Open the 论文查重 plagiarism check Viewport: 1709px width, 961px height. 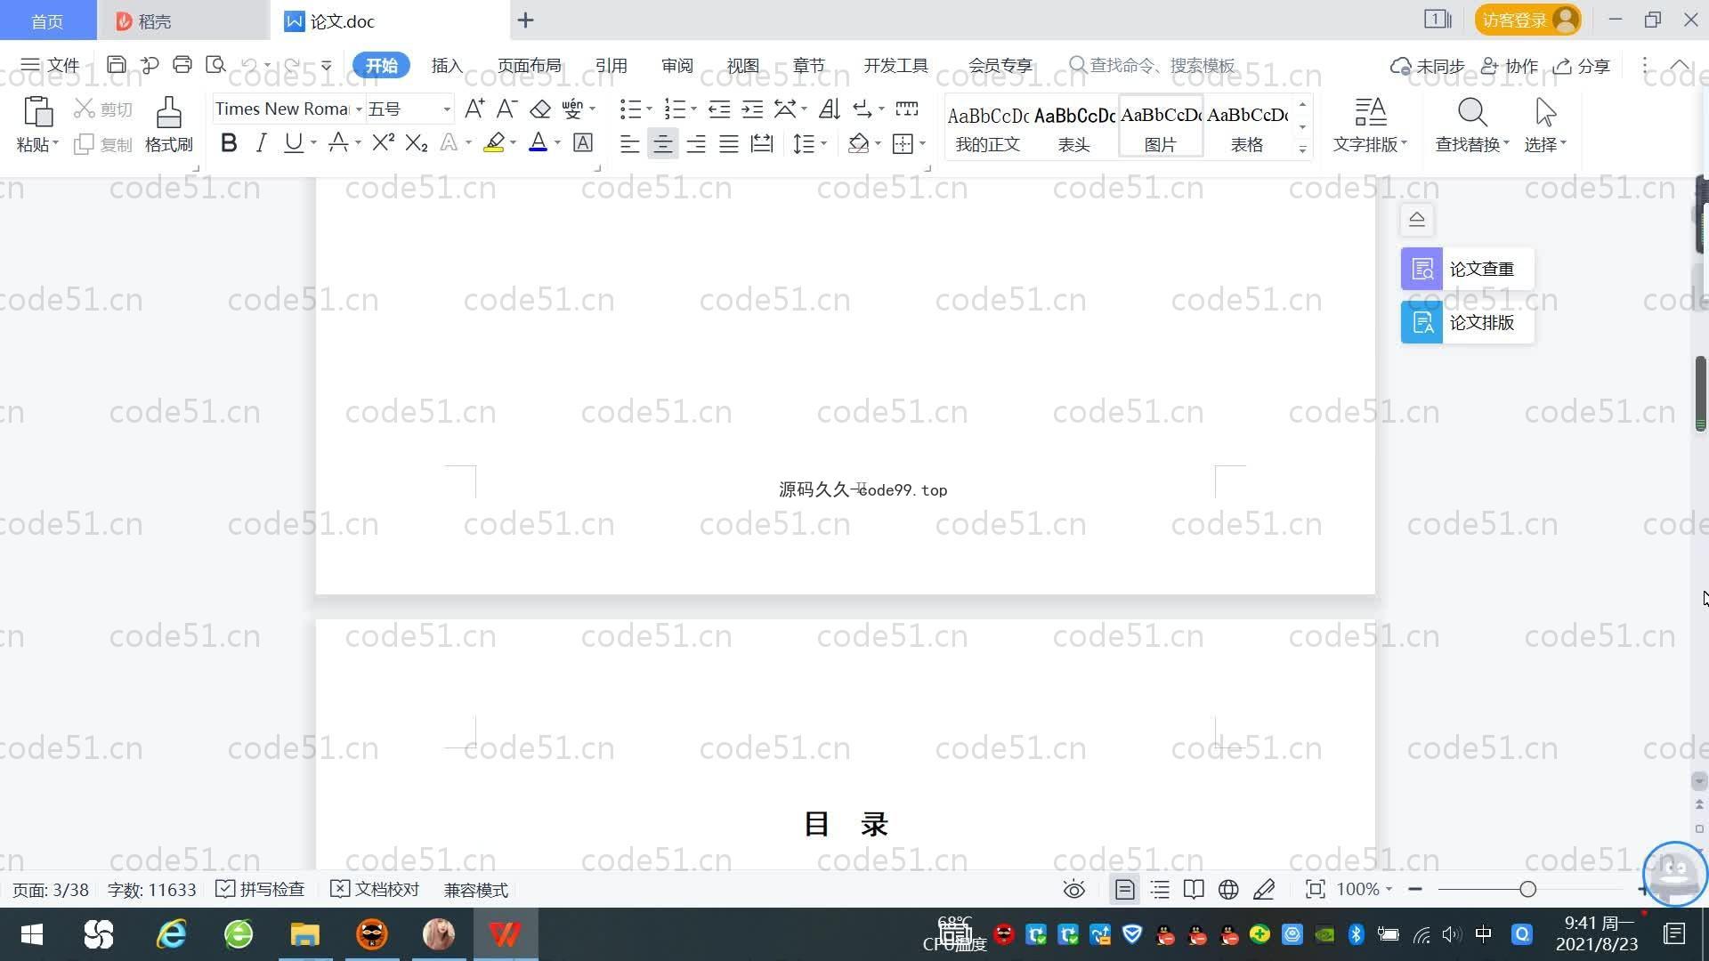[1467, 269]
